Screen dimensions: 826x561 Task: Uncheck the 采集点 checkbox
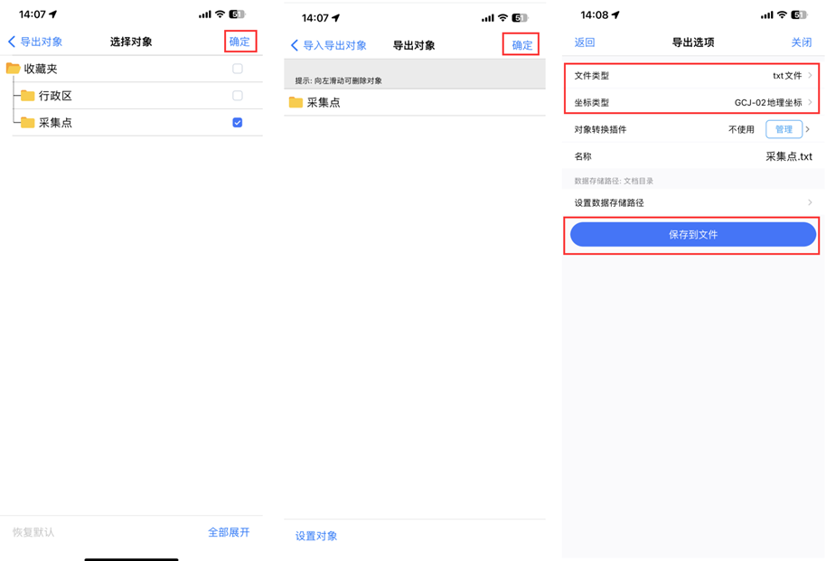coord(237,122)
